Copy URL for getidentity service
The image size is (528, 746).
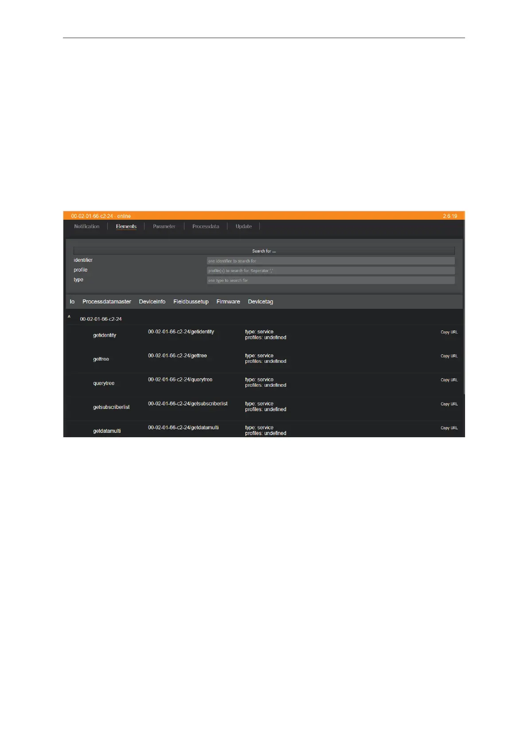[x=449, y=332]
